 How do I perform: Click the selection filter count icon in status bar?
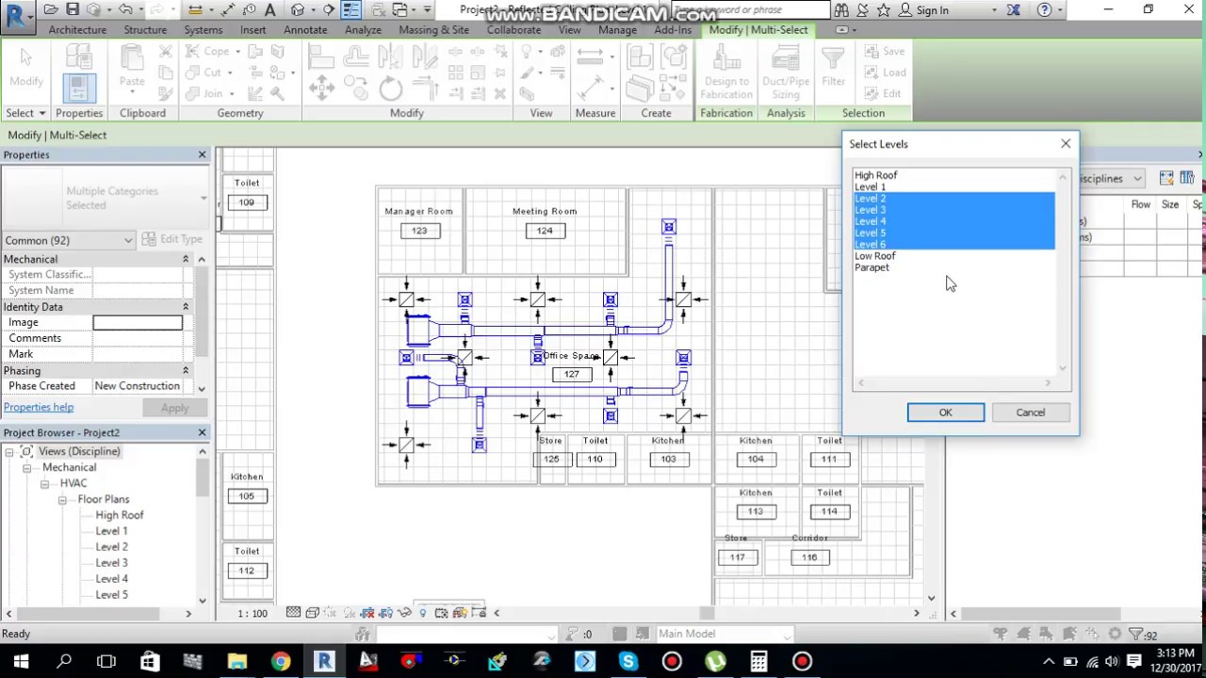(1143, 635)
